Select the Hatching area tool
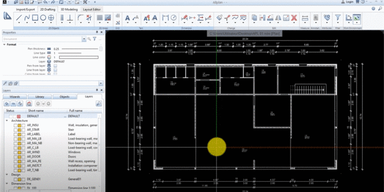Screen dimensions: 384x192 click(100, 18)
